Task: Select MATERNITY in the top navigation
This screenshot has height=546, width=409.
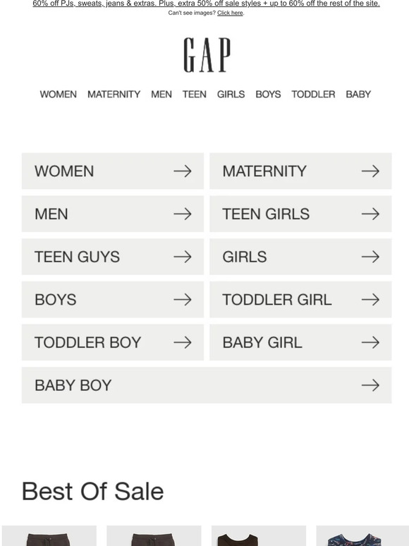Action: [114, 95]
